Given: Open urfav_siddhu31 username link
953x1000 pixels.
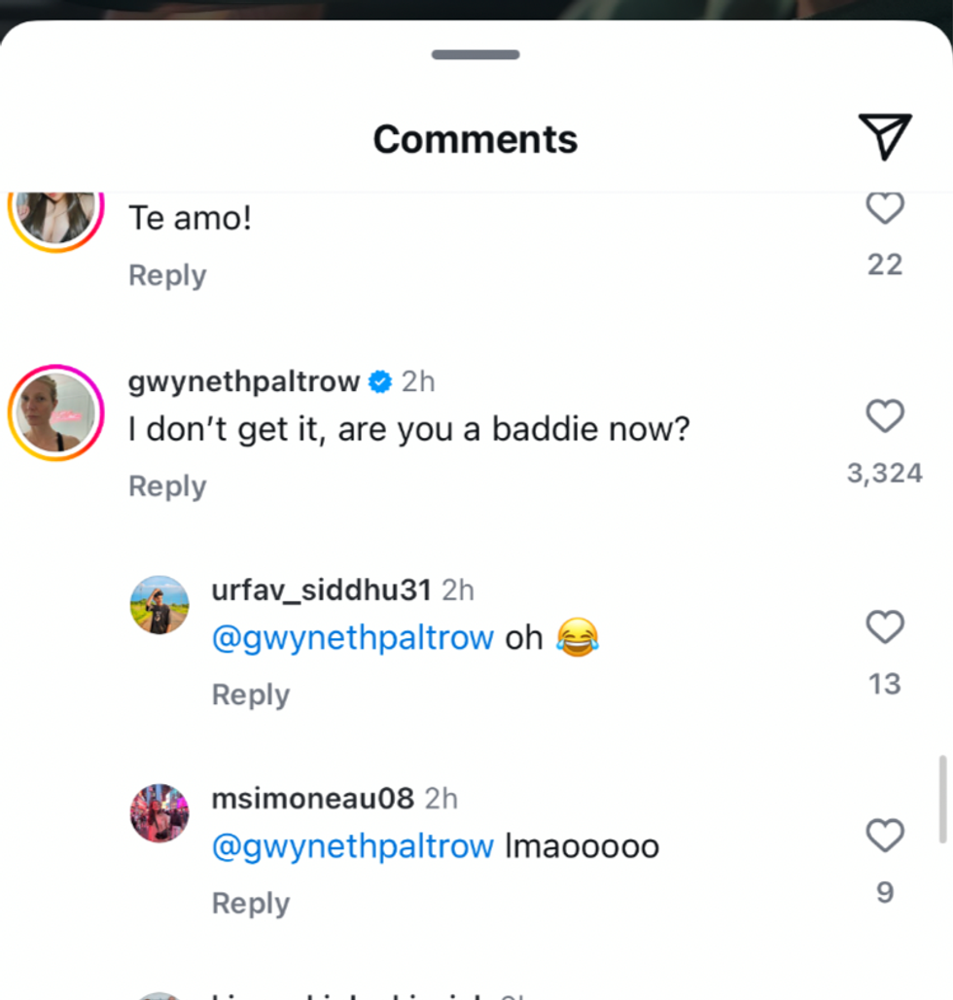Looking at the screenshot, I should 321,589.
